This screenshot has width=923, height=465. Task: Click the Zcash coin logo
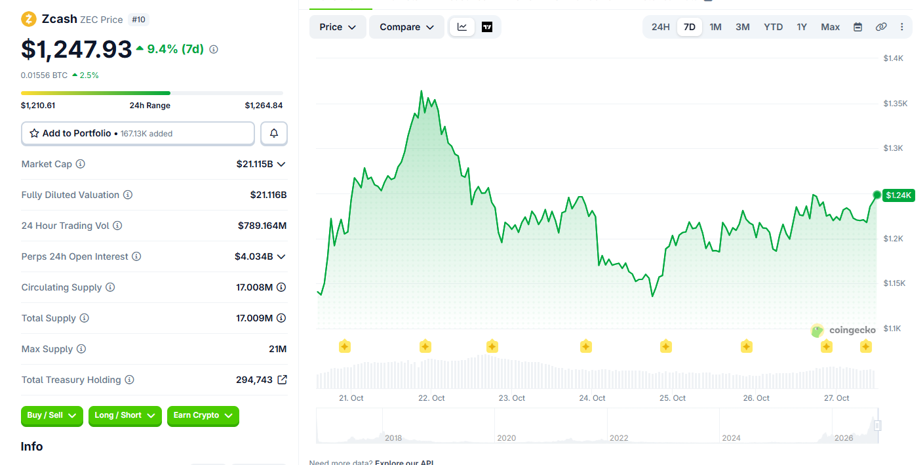28,19
